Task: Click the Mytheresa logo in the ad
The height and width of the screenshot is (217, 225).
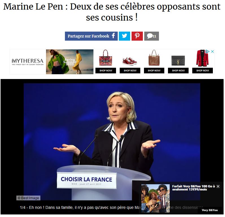Action: (x=28, y=62)
